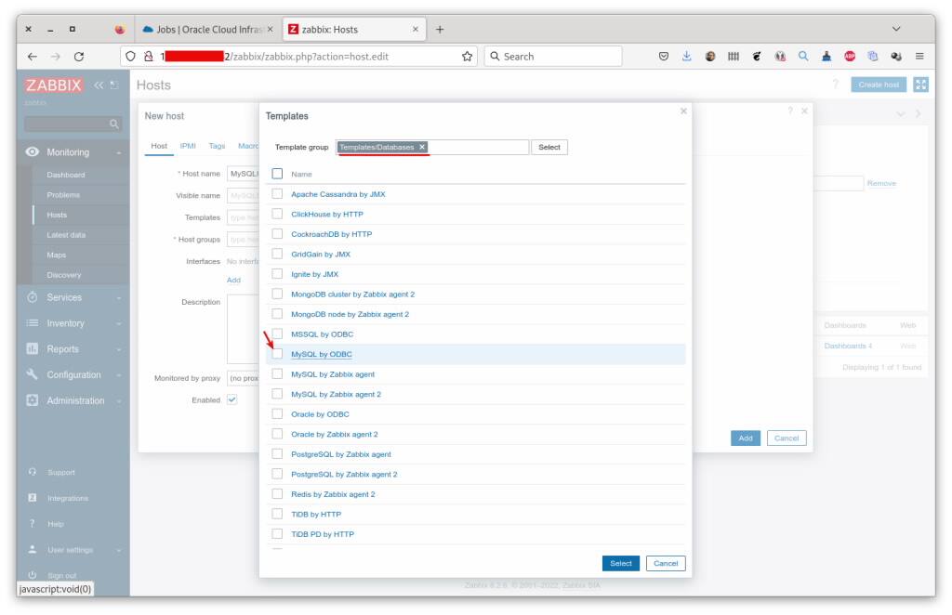Reload the page with the refresh icon
Screen dimensions: 952x615
[x=79, y=57]
